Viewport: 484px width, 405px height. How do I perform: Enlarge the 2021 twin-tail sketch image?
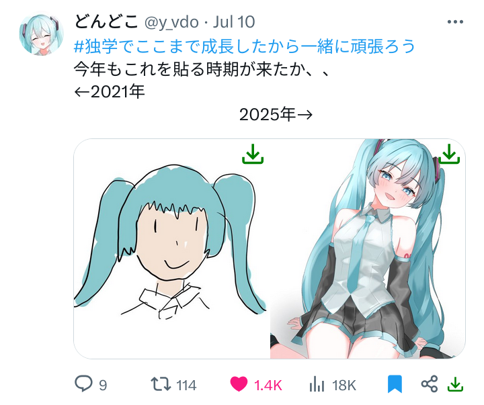[171, 249]
